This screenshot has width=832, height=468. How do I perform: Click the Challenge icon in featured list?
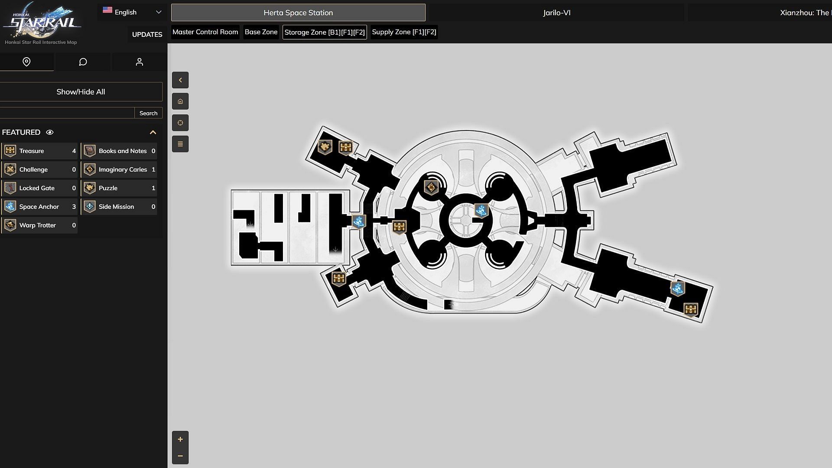click(10, 169)
